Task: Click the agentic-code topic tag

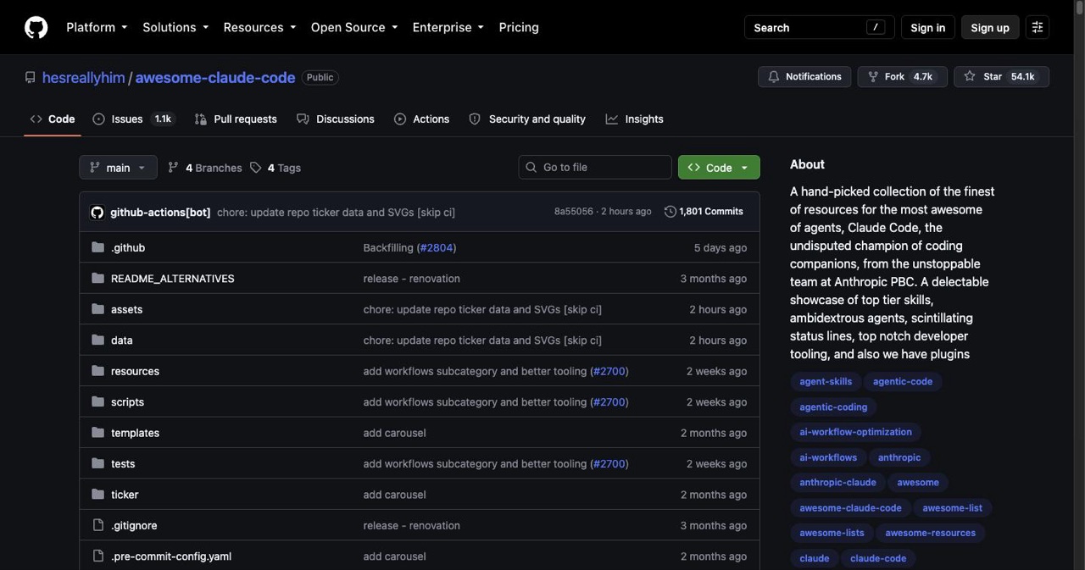Action: (903, 382)
